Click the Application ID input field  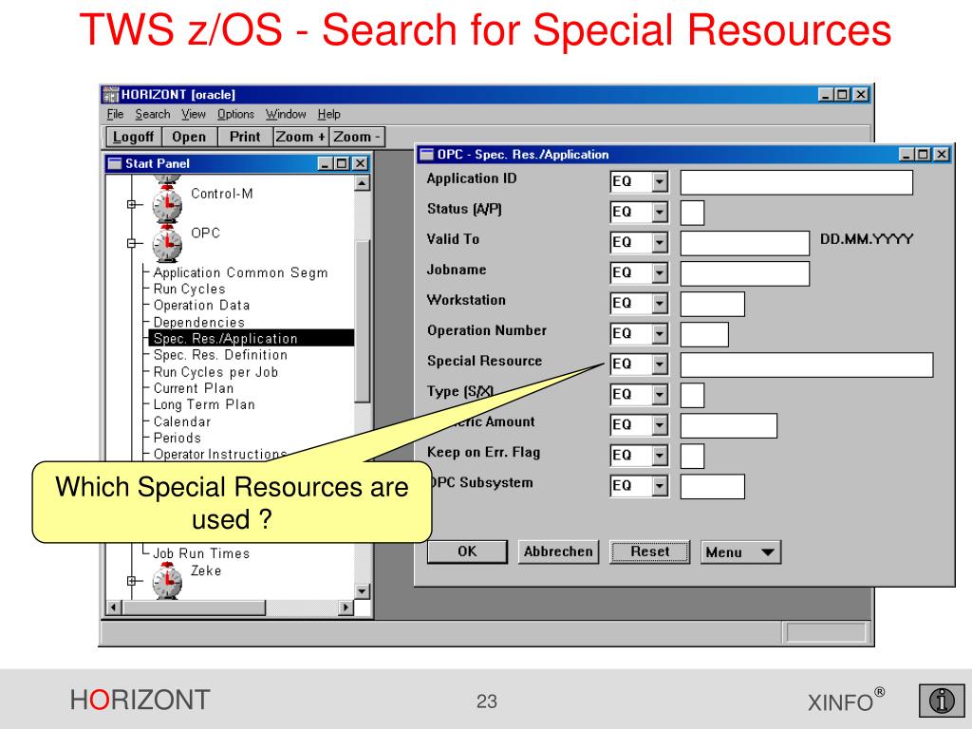click(x=796, y=182)
